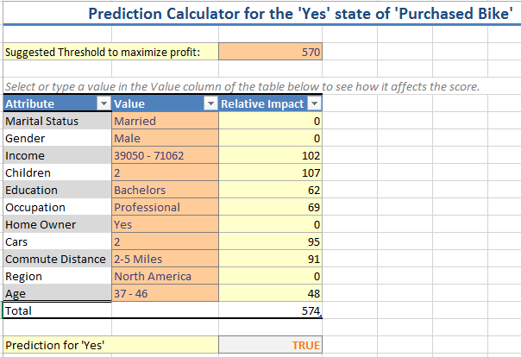Select the Home Owner value cell 'Yes'
This screenshot has height=357, width=521.
click(x=165, y=224)
